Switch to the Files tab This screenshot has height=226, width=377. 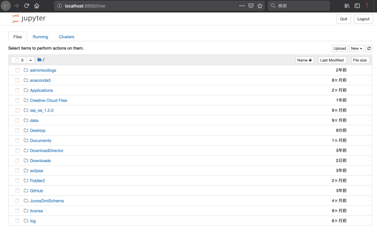tap(18, 37)
